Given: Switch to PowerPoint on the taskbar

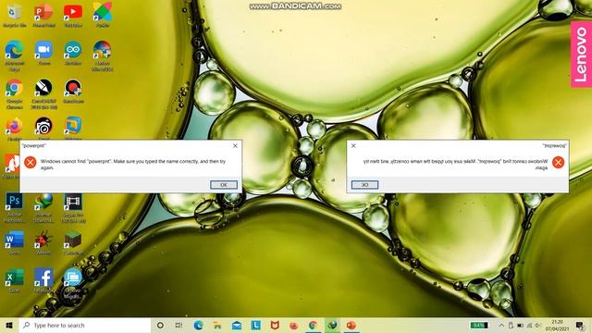Looking at the screenshot, I should 351,325.
